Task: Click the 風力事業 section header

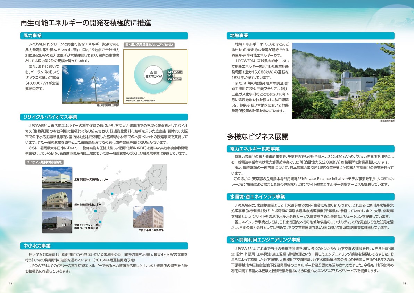Action: click(x=104, y=36)
